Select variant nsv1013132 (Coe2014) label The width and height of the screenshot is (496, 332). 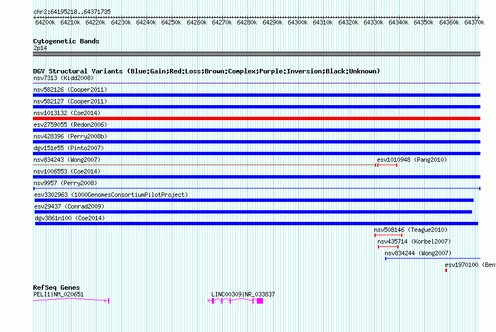(x=67, y=113)
